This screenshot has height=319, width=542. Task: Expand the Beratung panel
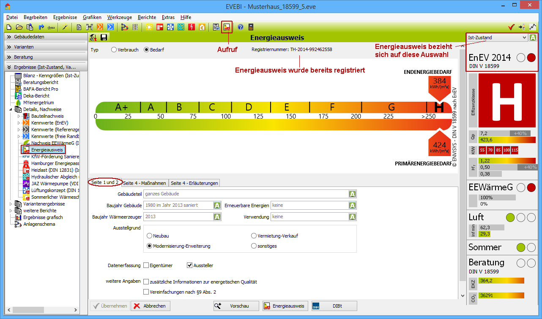pyautogui.click(x=45, y=57)
